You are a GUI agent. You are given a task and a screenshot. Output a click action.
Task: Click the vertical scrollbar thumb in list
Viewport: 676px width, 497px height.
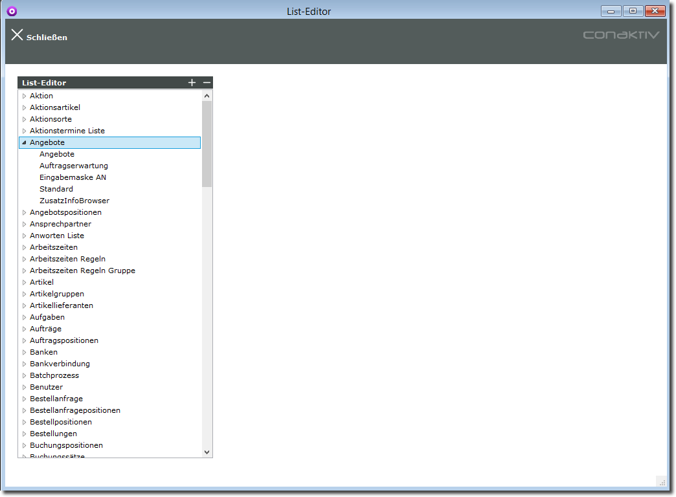(x=207, y=144)
